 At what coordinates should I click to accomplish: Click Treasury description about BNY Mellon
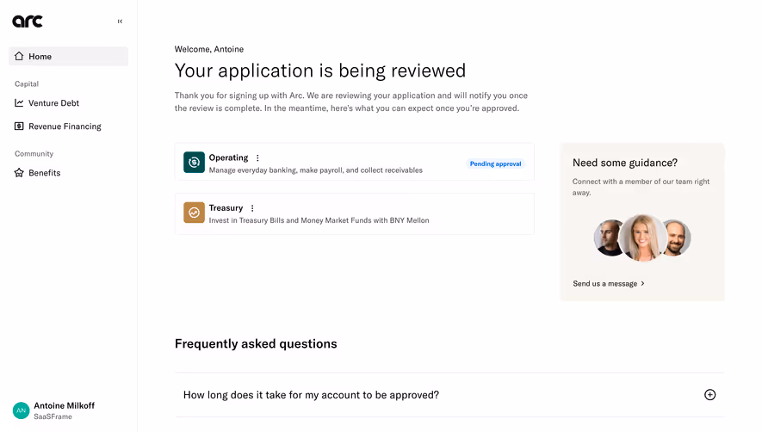tap(319, 220)
